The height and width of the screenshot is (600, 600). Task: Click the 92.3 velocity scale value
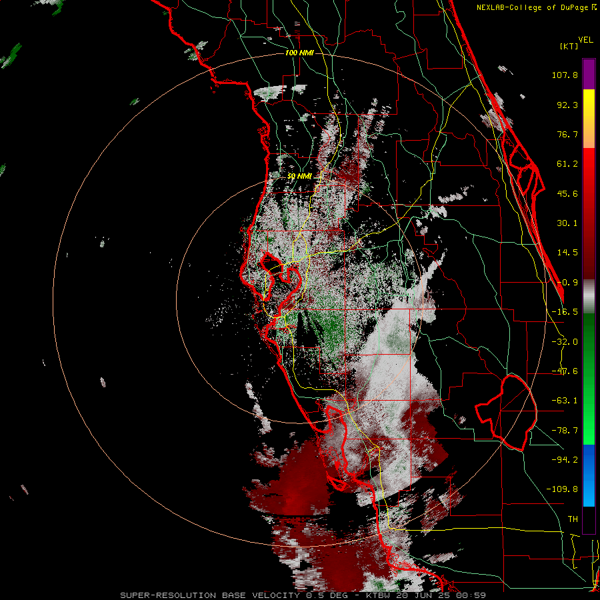pos(567,105)
